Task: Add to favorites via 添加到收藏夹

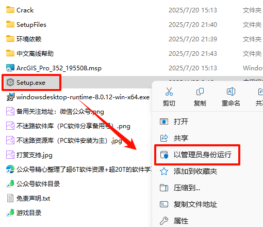Action: coord(195,171)
